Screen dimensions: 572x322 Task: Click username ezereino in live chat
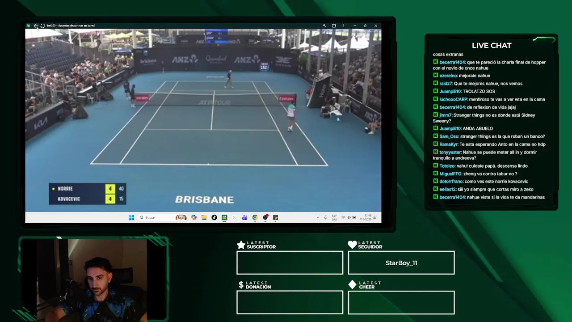pyautogui.click(x=448, y=76)
